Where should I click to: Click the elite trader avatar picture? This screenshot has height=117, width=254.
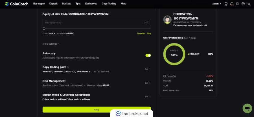(167, 20)
